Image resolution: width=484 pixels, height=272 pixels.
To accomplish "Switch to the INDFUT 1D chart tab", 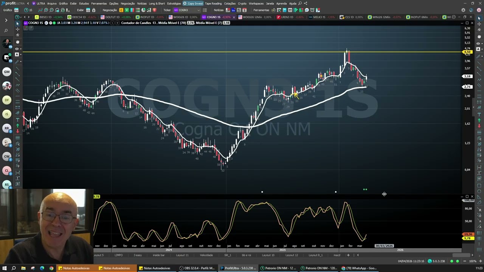I will pos(150,17).
